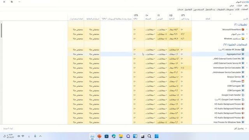Sort by the Memory column header
This screenshot has width=249, height=140.
point(174,17)
